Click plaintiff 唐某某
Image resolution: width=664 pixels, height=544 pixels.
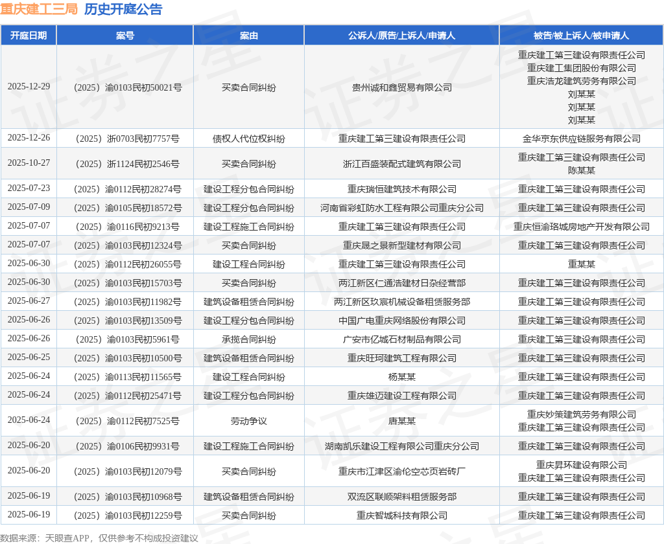point(401,422)
